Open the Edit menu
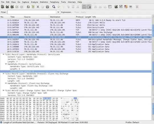 [8, 2]
